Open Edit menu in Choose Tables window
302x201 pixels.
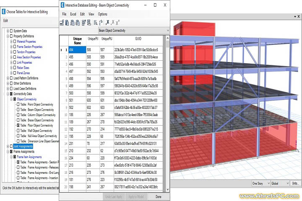pyautogui.click(x=5, y=21)
